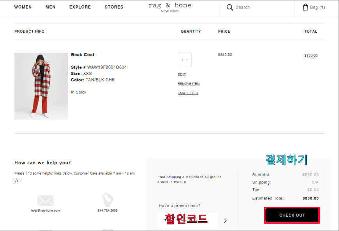
Task: Expand the quantity dropdown
Action: [x=184, y=60]
